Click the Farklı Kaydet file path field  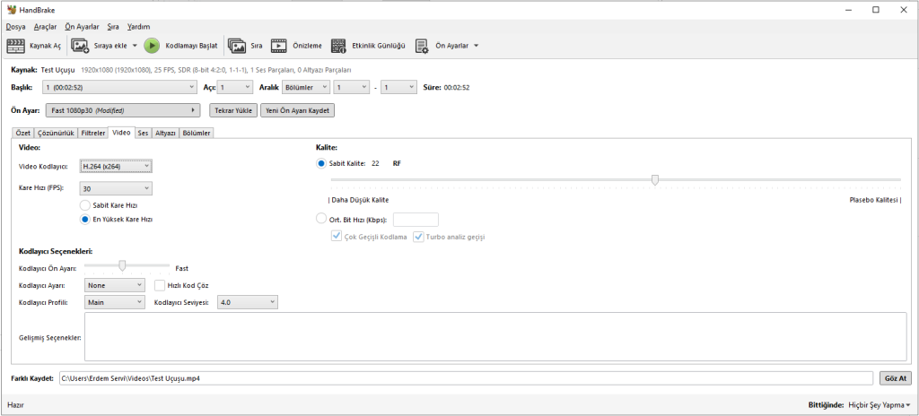466,378
